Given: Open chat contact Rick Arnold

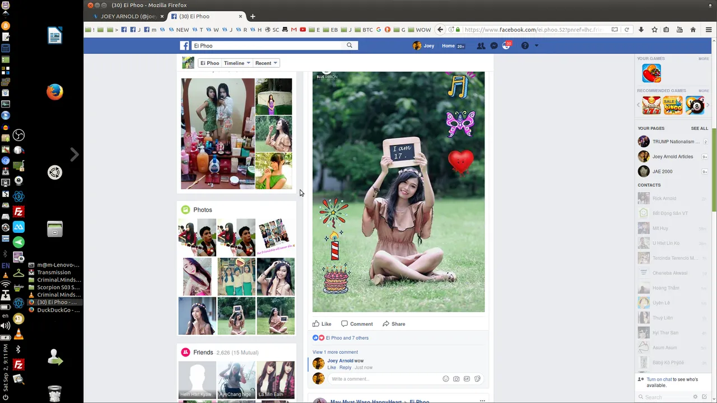Looking at the screenshot, I should (673, 198).
